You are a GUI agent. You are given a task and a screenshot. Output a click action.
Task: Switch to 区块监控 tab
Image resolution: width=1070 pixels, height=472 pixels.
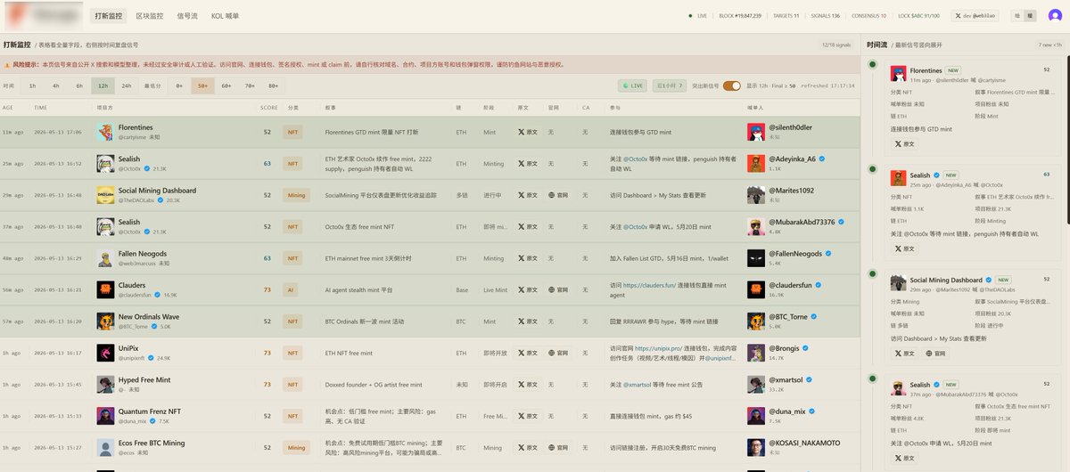tap(150, 16)
